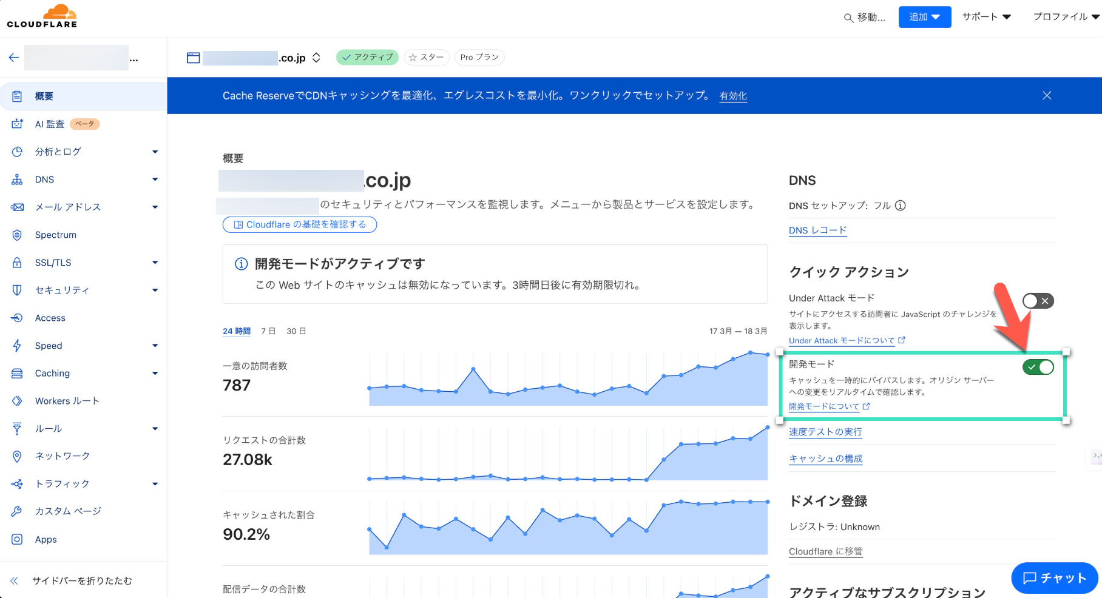Click the back arrow in the sidebar
The height and width of the screenshot is (598, 1102).
tap(14, 58)
